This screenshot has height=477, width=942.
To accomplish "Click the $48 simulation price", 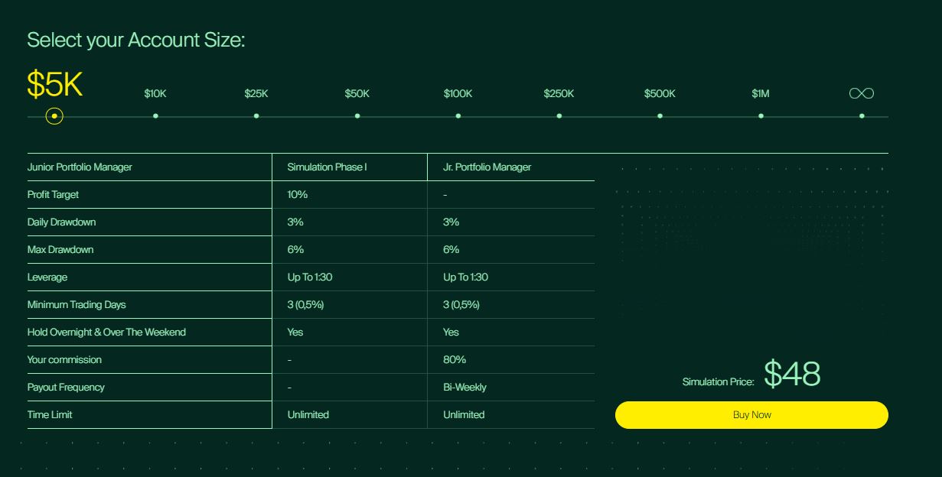I will [x=792, y=374].
